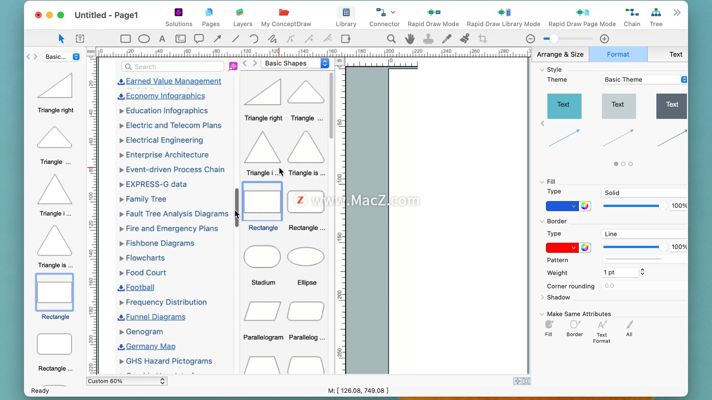Apply Make Same Fill attribute
Viewport: 712px width, 400px height.
[x=549, y=328]
